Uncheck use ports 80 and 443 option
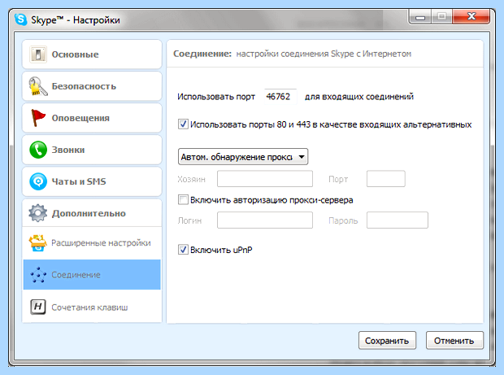This screenshot has height=375, width=504. (x=183, y=124)
